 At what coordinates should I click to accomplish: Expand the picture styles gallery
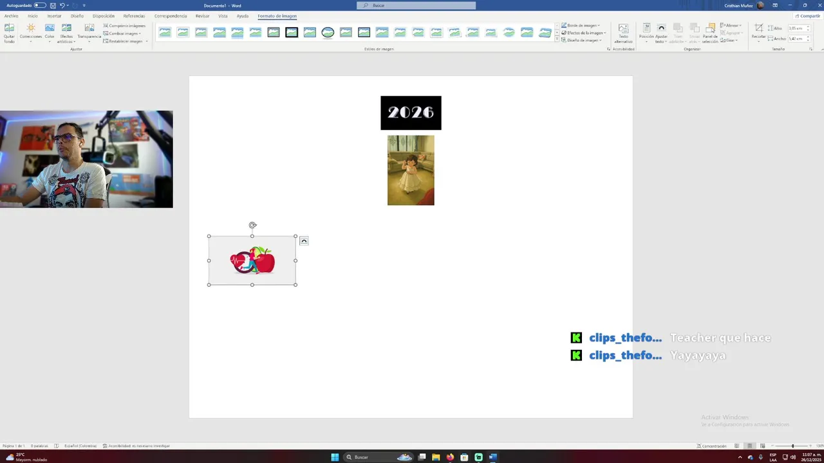point(557,39)
